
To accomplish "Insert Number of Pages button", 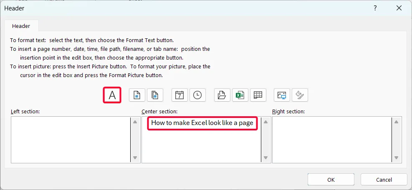I will pyautogui.click(x=155, y=95).
